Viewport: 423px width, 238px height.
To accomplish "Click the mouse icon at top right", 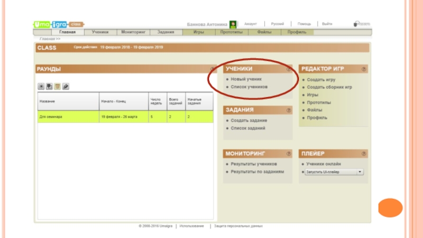I will [355, 24].
